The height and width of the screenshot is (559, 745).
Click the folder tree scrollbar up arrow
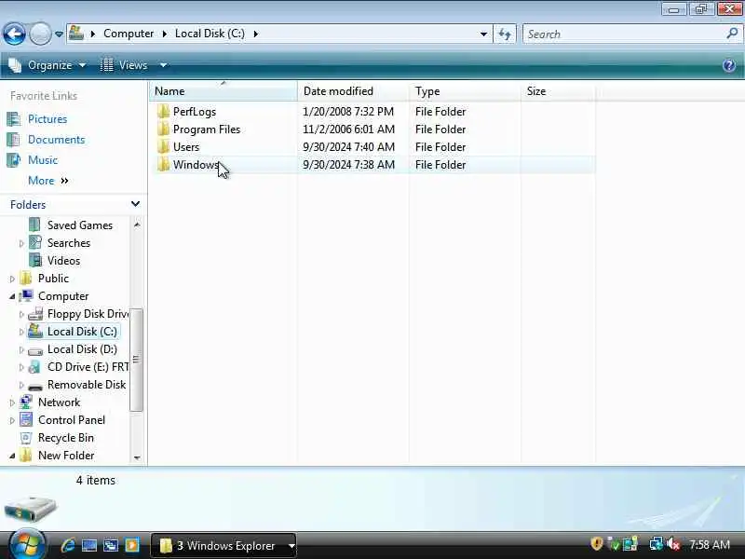[137, 225]
